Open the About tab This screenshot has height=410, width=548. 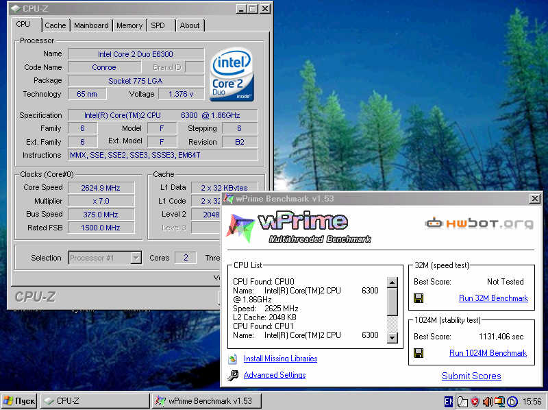click(x=190, y=25)
